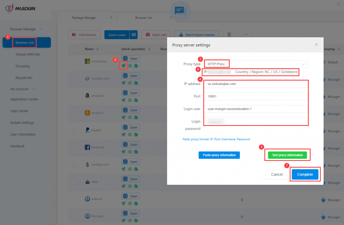Click the puzzle icon for facebook row
The height and width of the screenshot is (225, 344).
click(x=136, y=152)
